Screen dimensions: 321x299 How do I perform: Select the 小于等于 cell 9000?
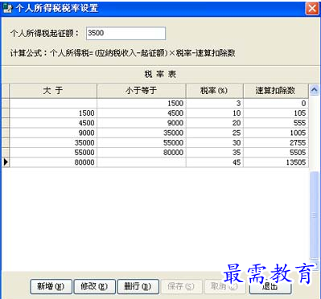pos(142,123)
